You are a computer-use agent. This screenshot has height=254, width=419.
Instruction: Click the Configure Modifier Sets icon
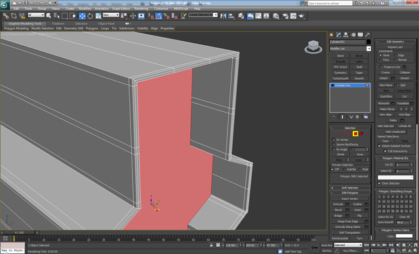[366, 117]
